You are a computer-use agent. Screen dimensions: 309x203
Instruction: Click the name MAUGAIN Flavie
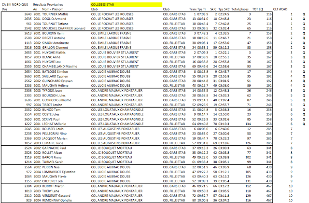pos(55,176)
